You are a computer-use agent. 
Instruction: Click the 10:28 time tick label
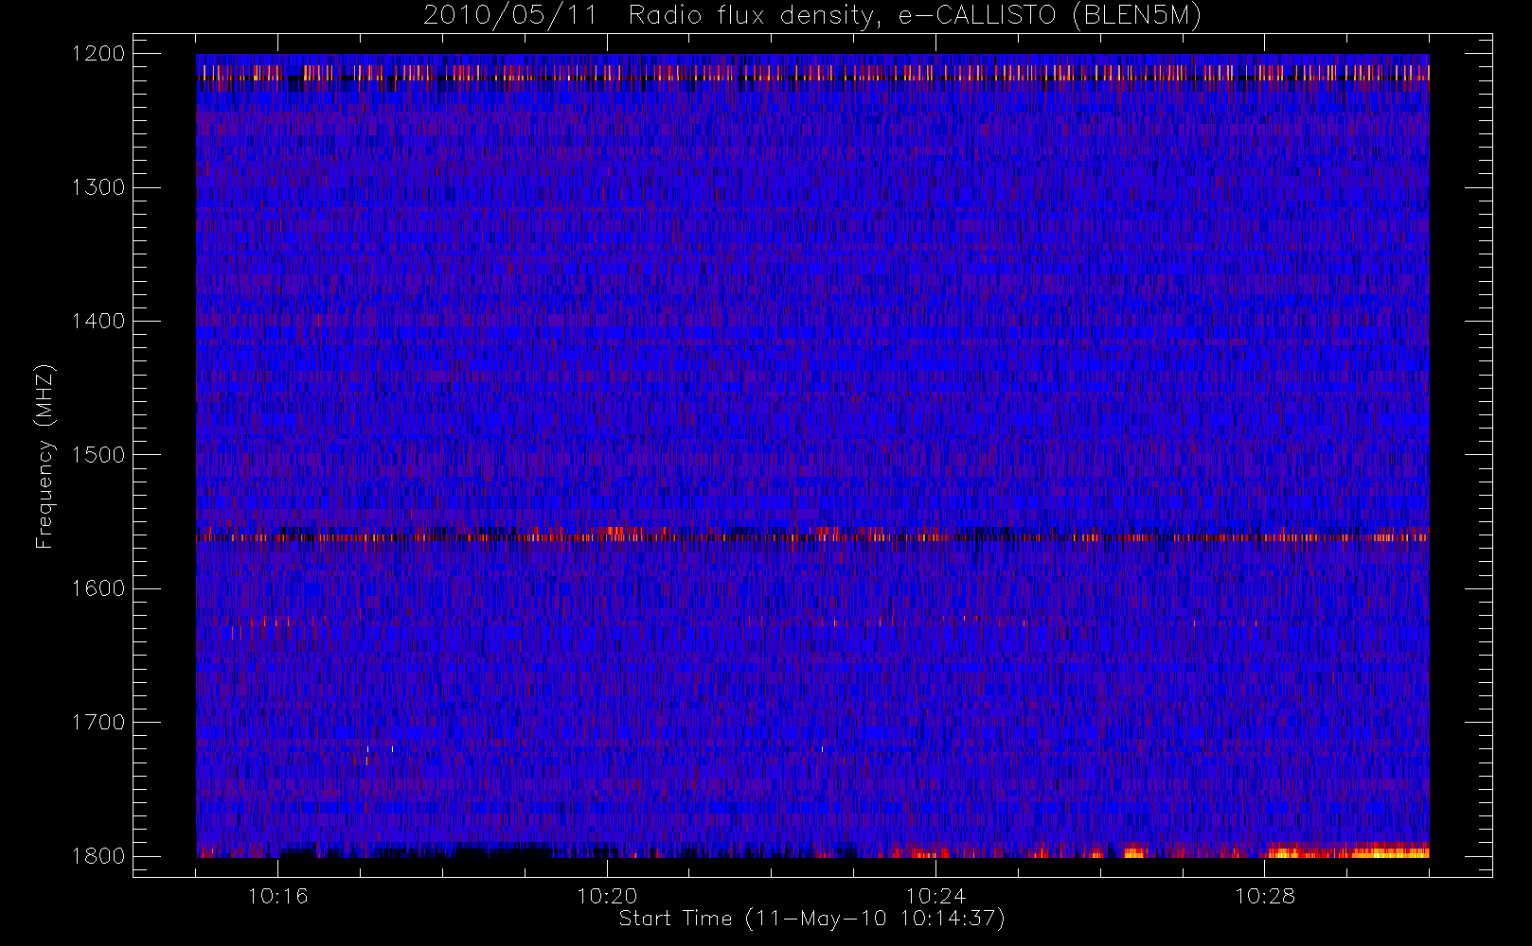[1265, 896]
